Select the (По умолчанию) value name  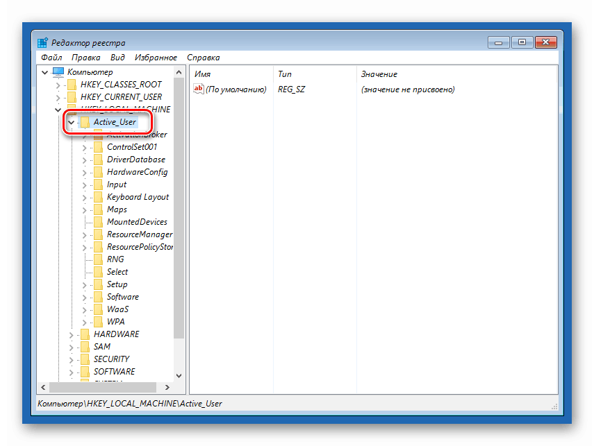(236, 89)
